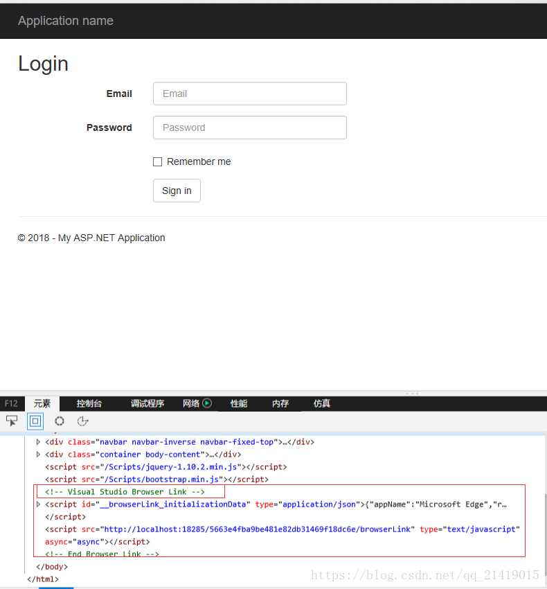Click the F12 label in dev tools
The image size is (547, 589).
(x=11, y=403)
